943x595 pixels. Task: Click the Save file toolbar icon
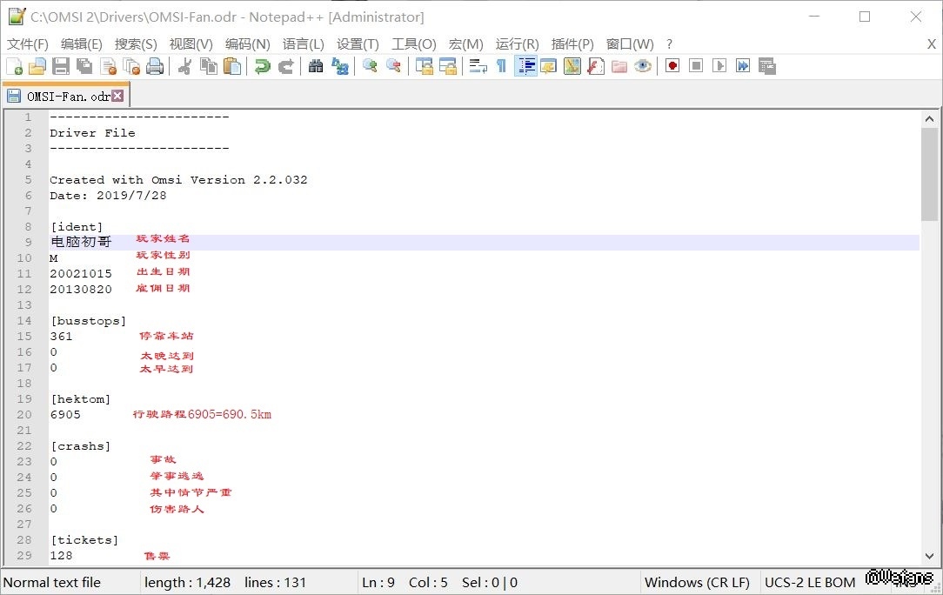(x=61, y=66)
